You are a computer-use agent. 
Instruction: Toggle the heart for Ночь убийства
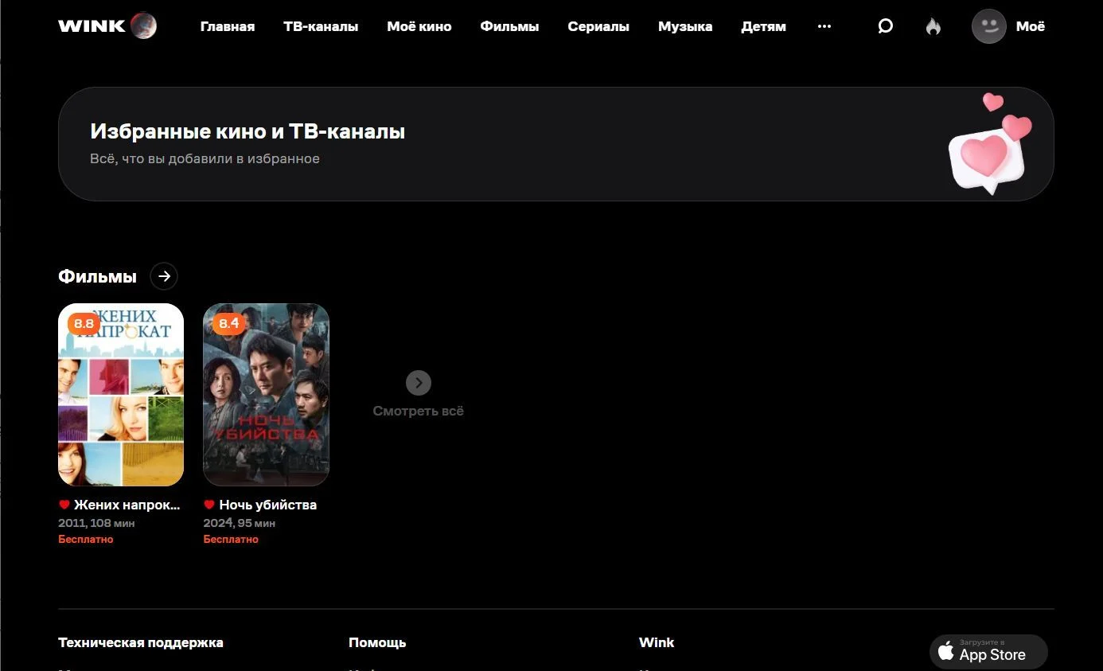[209, 505]
